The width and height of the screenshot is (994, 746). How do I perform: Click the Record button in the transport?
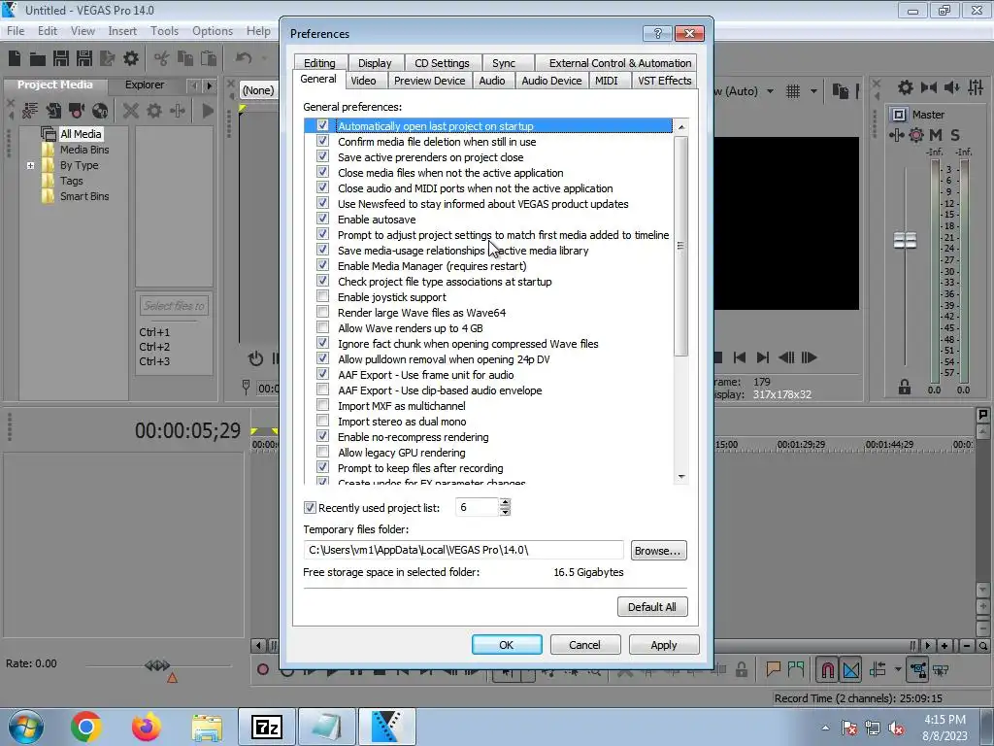[262, 669]
